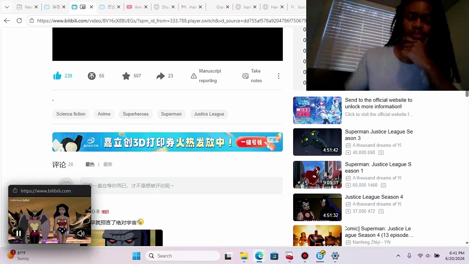The image size is (469, 264).
Task: Open File Explorer from the taskbar
Action: pyautogui.click(x=244, y=256)
